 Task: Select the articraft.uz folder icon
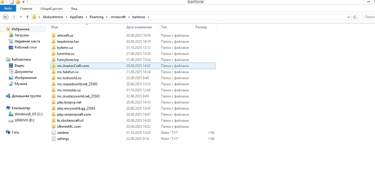click(54, 35)
